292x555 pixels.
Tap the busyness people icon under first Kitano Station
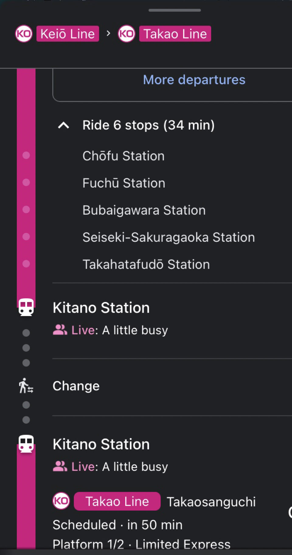click(x=60, y=330)
